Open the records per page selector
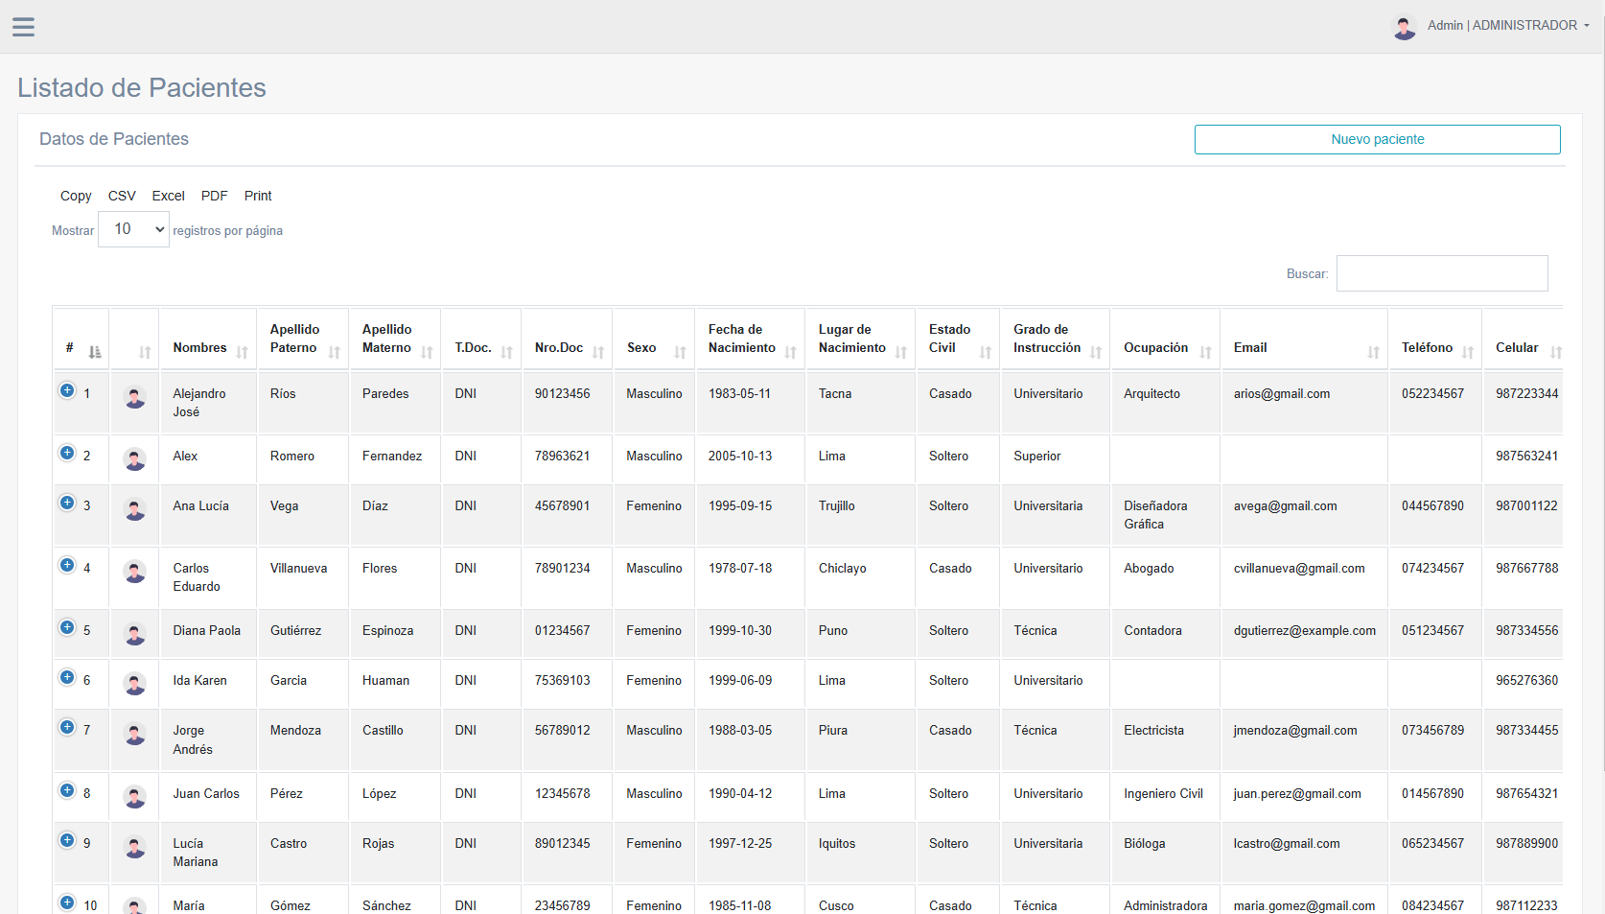The width and height of the screenshot is (1605, 914). tap(132, 229)
